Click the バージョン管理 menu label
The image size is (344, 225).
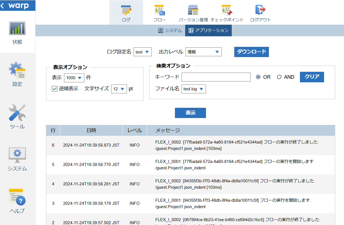193,20
